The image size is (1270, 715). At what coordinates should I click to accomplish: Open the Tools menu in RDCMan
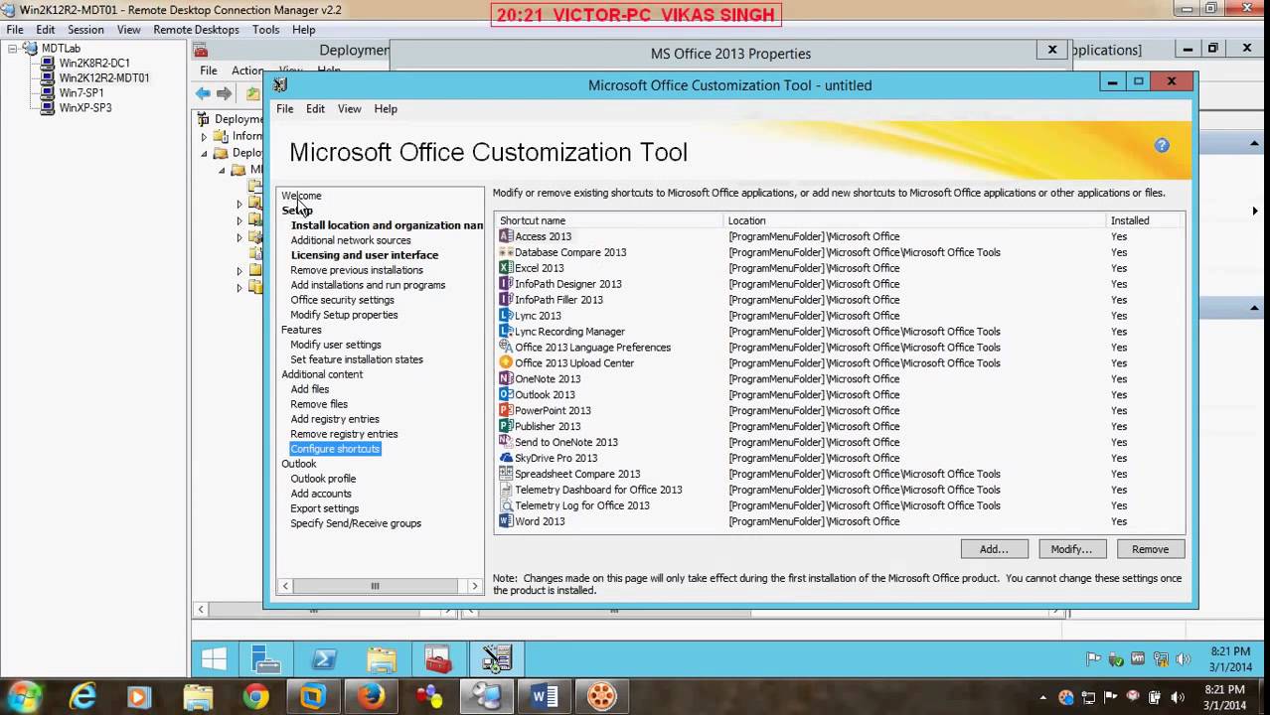point(265,30)
